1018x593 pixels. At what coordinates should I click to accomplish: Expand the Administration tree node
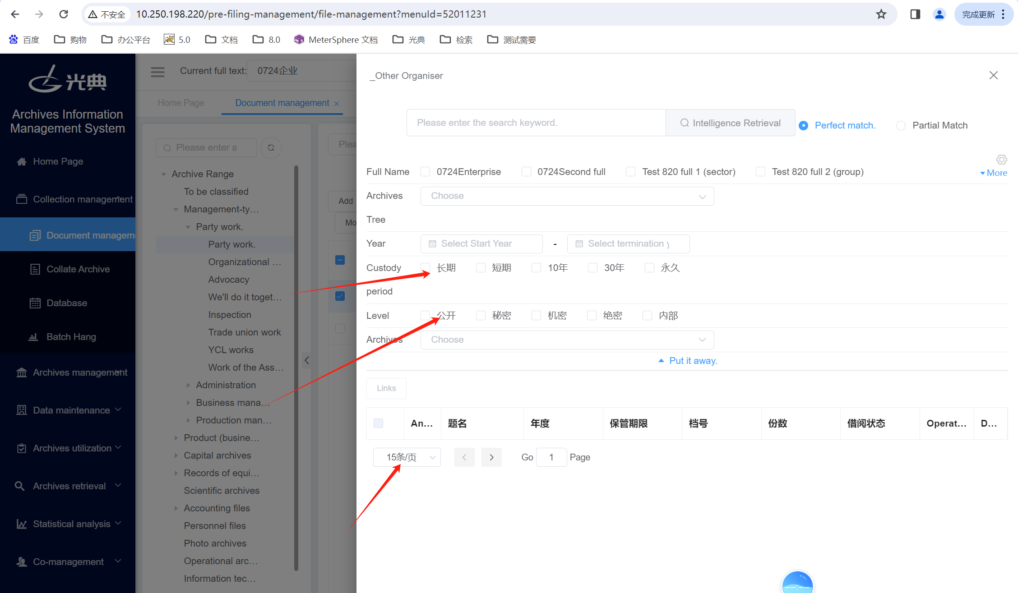click(188, 385)
